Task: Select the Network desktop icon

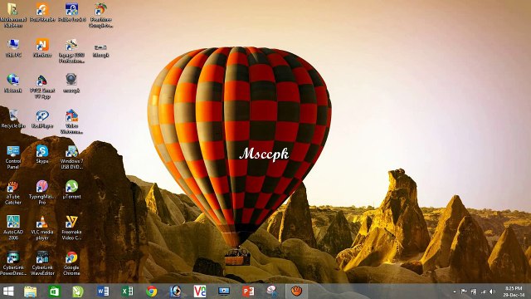Action: pos(13,83)
